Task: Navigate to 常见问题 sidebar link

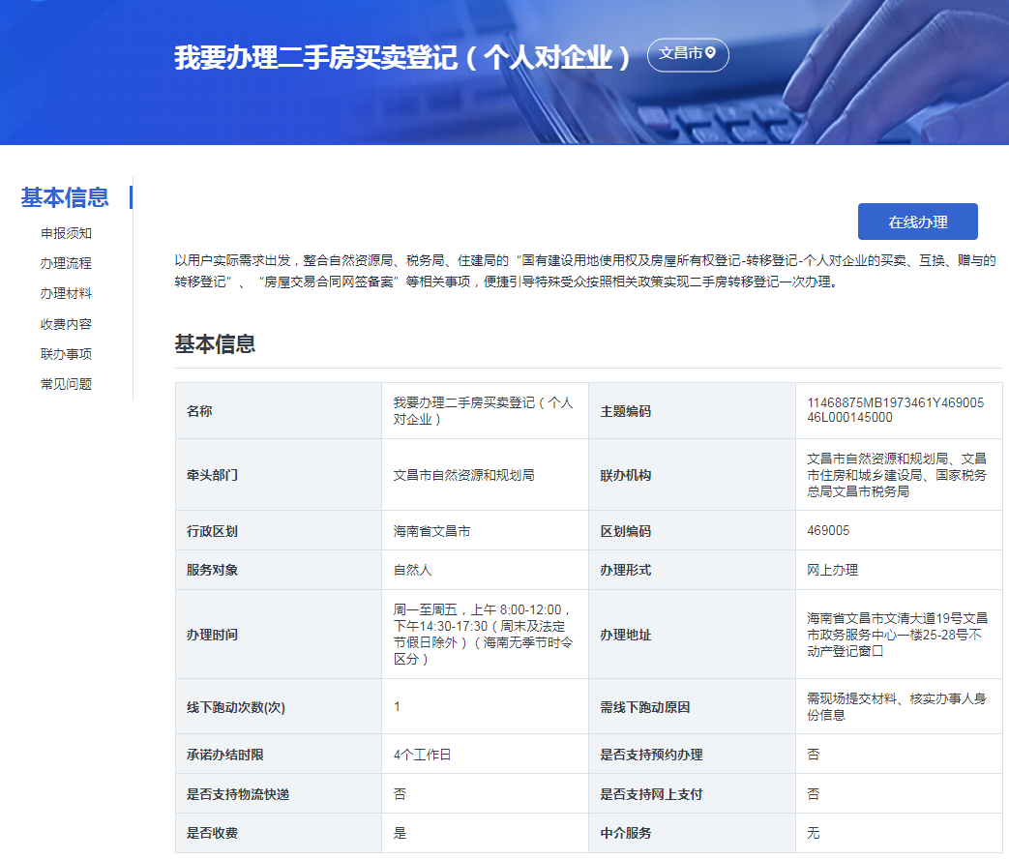Action: pyautogui.click(x=66, y=384)
